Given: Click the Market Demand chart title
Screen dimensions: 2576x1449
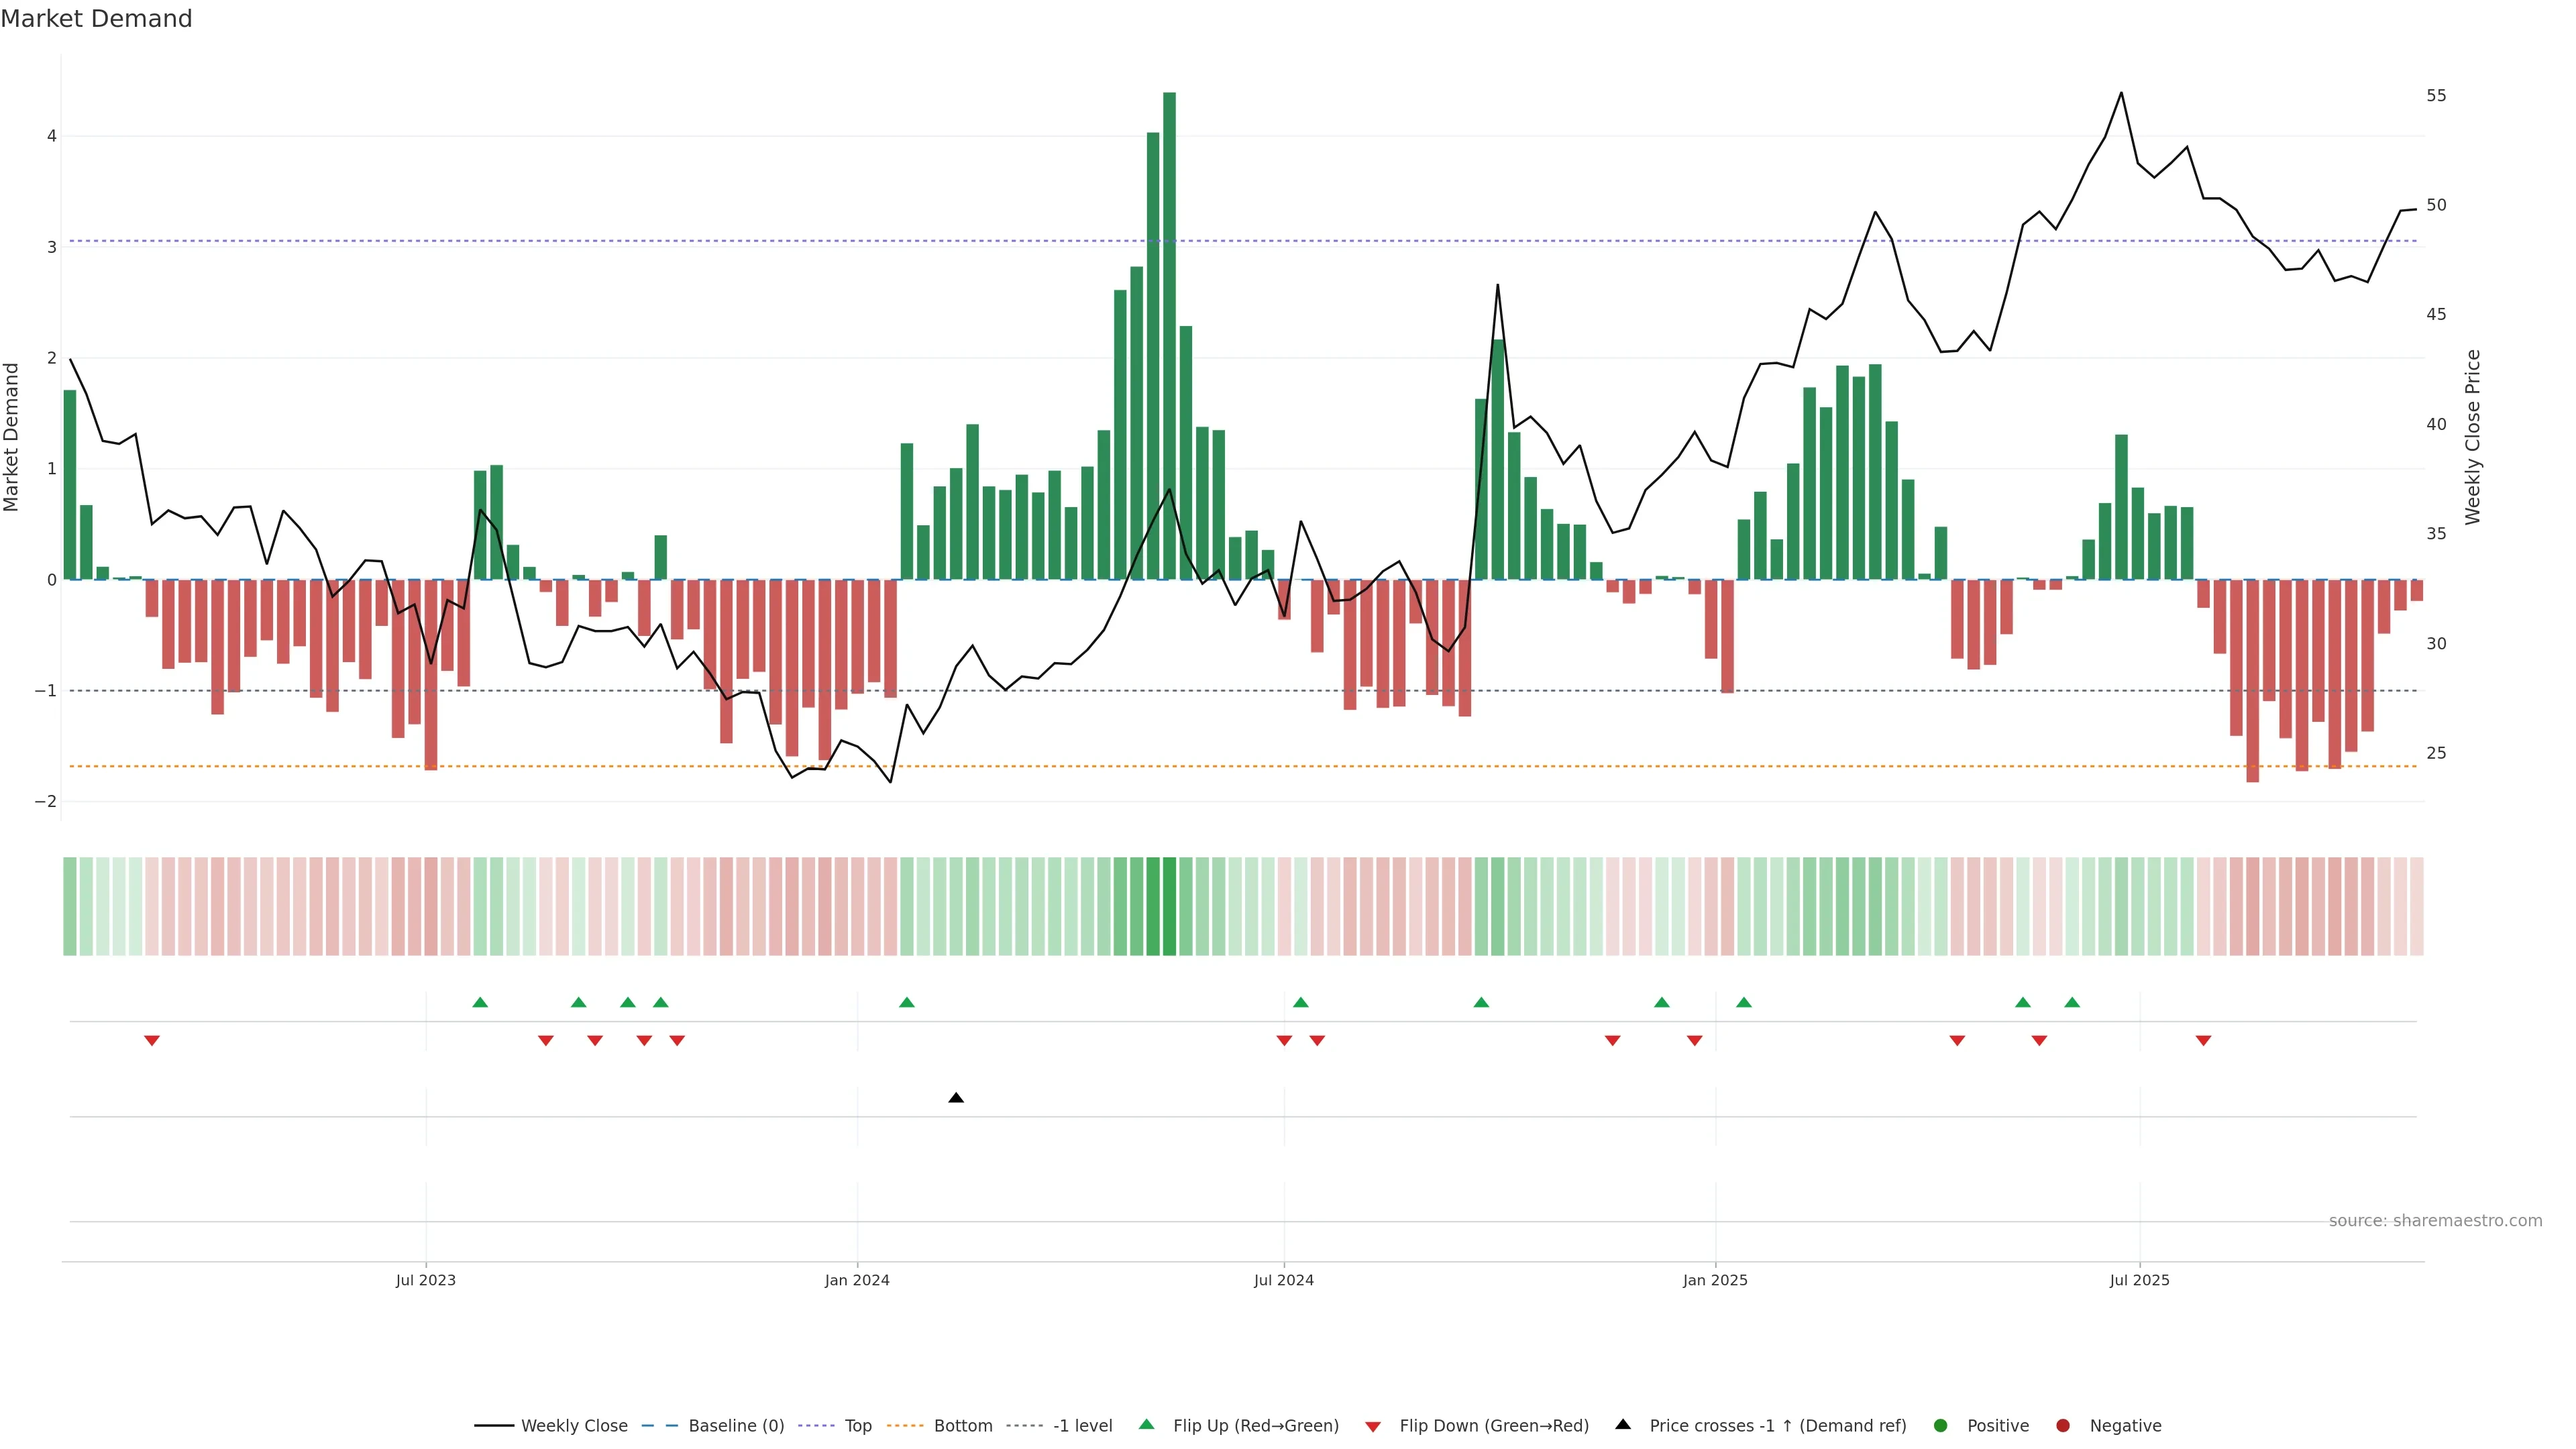Looking at the screenshot, I should pyautogui.click(x=96, y=19).
